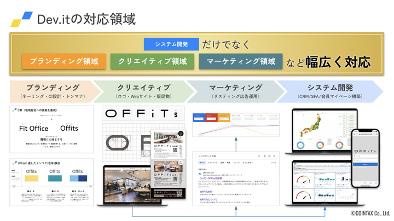Click the ©COINTAX Co., Ltd. copyright text
The height and width of the screenshot is (221, 394).
point(370,213)
